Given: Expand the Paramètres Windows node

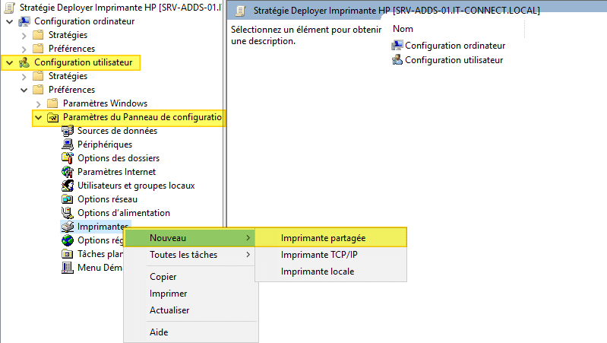Looking at the screenshot, I should (38, 103).
